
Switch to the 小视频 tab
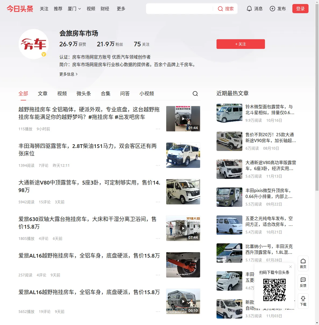tap(147, 93)
